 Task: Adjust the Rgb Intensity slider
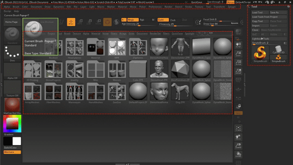138,24
